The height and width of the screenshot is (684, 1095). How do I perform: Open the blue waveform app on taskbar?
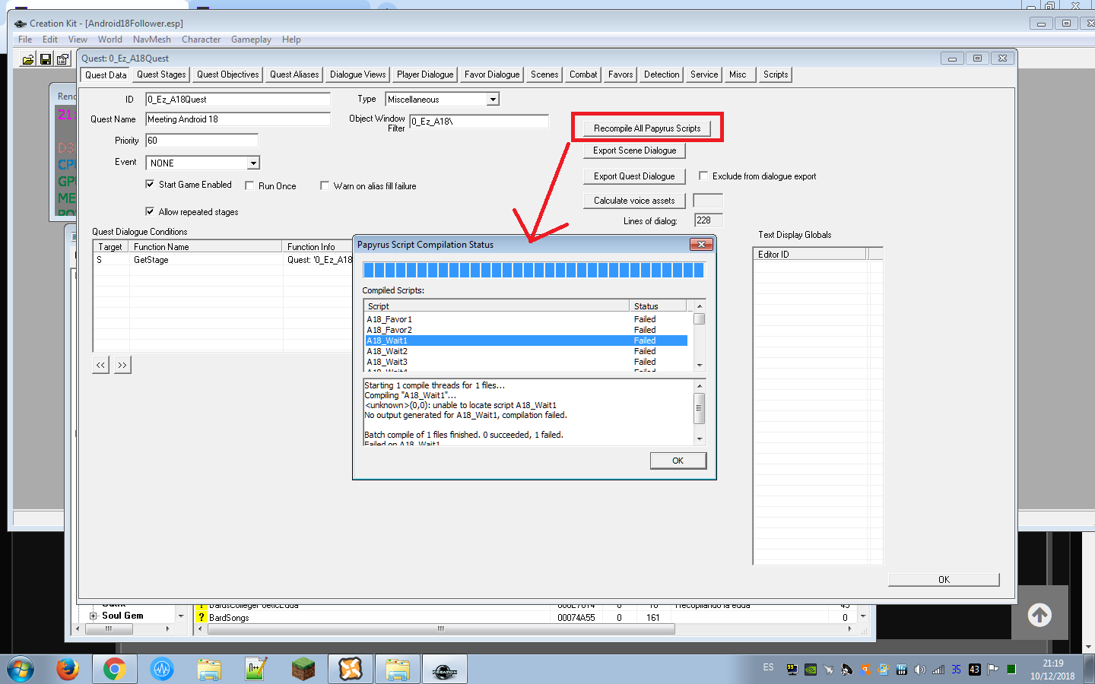point(162,670)
